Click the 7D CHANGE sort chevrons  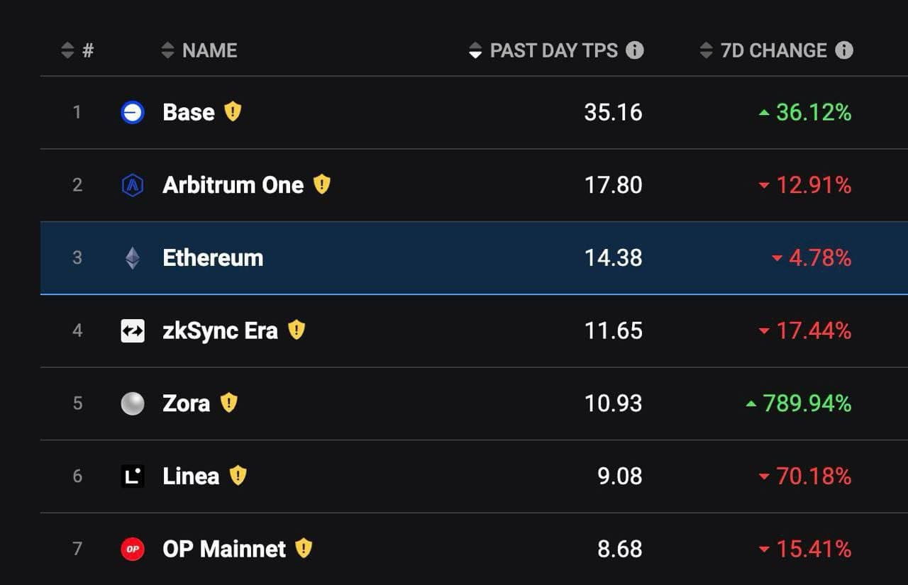(x=707, y=50)
